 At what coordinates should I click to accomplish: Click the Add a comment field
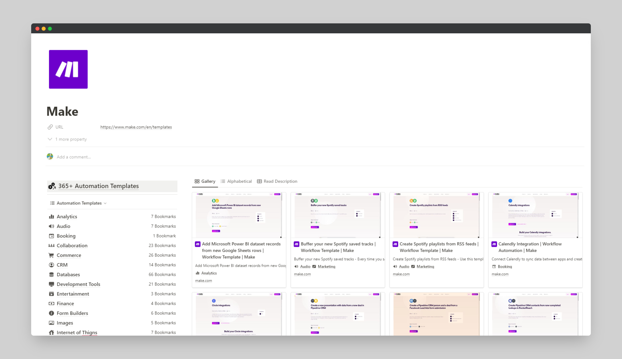[x=74, y=157]
